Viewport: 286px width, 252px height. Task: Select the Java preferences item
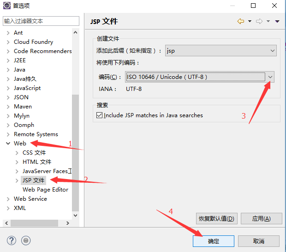19,70
